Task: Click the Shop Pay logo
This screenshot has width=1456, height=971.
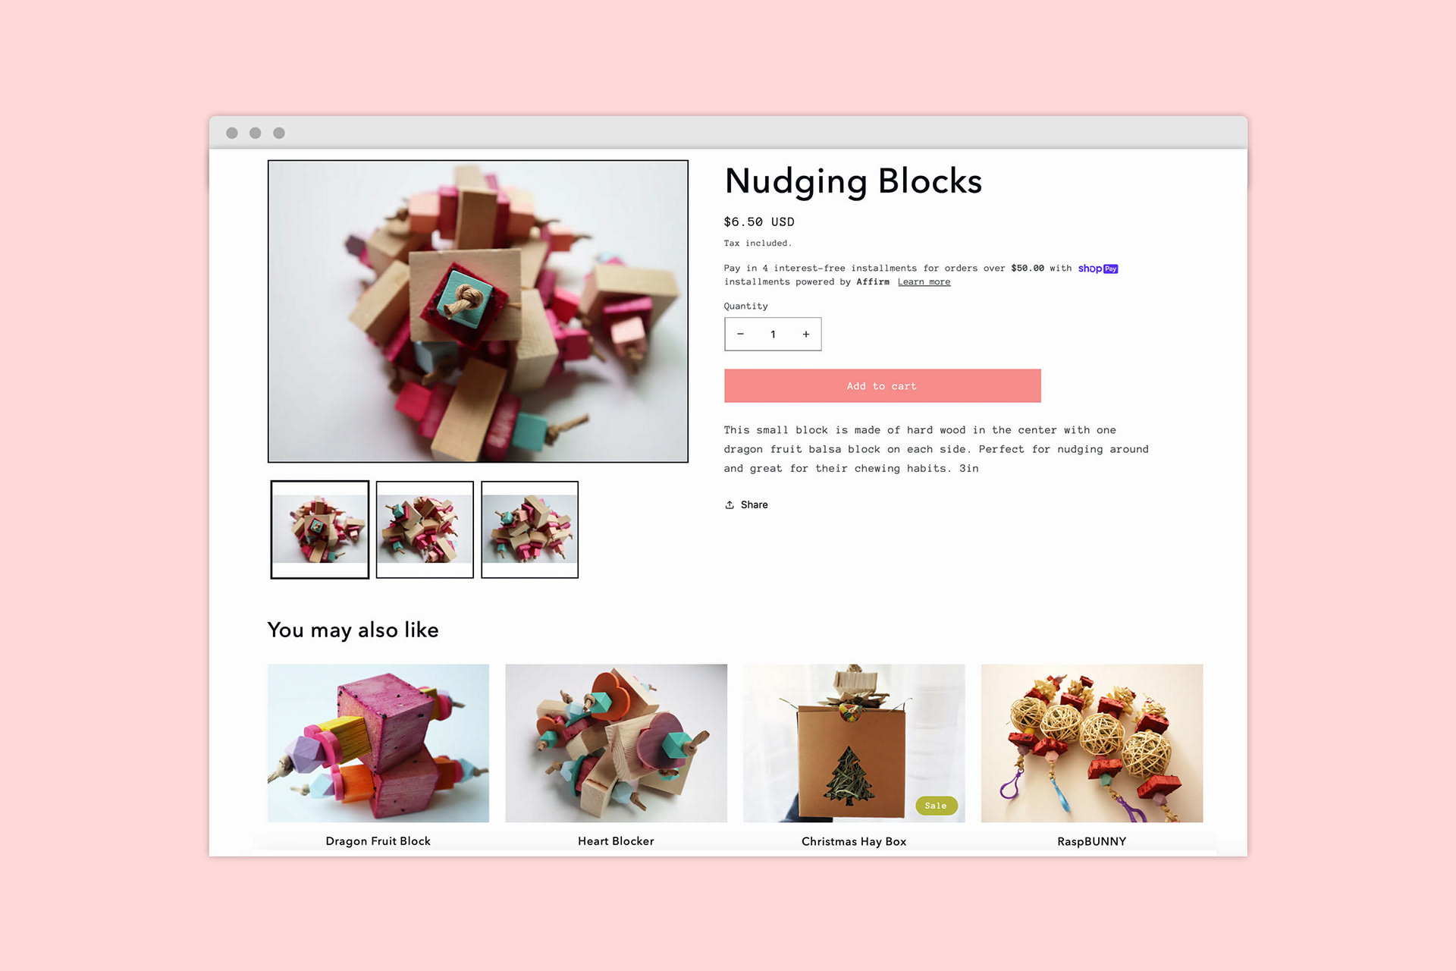Action: pos(1098,269)
